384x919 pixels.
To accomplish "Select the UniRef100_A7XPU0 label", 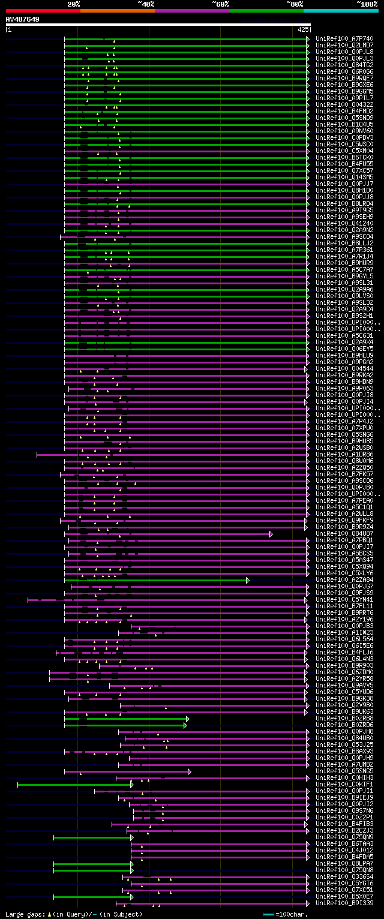I will click(x=344, y=428).
